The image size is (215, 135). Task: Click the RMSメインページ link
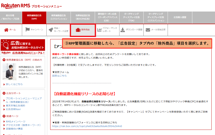tap(15, 121)
